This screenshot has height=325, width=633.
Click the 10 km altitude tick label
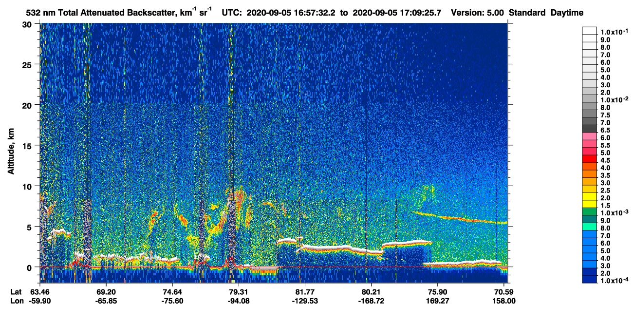pos(27,186)
